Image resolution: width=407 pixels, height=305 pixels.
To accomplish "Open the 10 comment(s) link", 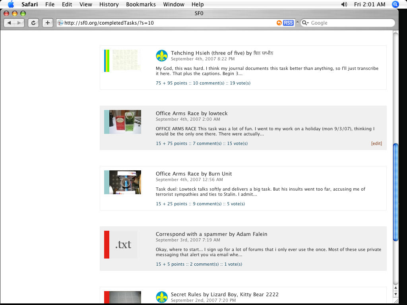I will tap(209, 83).
